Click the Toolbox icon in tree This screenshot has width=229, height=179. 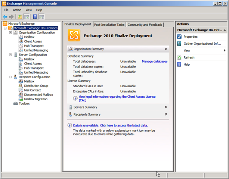click(15, 104)
